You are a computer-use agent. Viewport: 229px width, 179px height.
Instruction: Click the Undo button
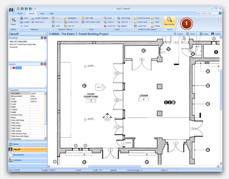click(56, 26)
